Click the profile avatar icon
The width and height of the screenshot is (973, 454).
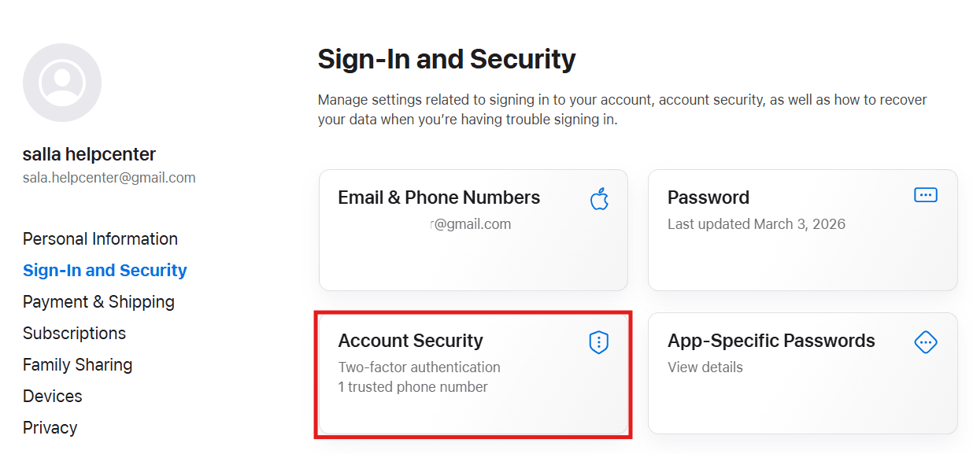point(62,83)
